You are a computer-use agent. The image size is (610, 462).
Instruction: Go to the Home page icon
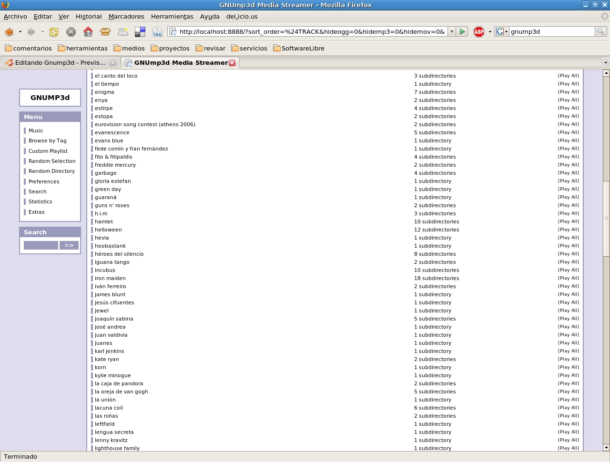pos(88,32)
